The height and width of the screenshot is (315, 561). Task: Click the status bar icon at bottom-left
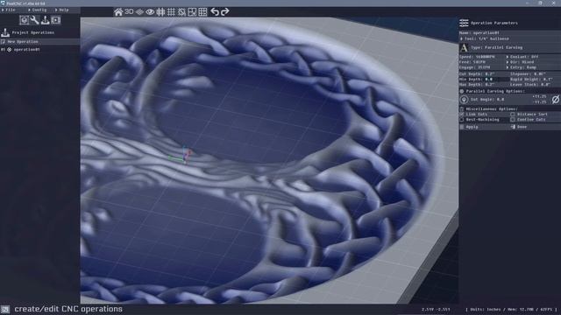pos(5,309)
